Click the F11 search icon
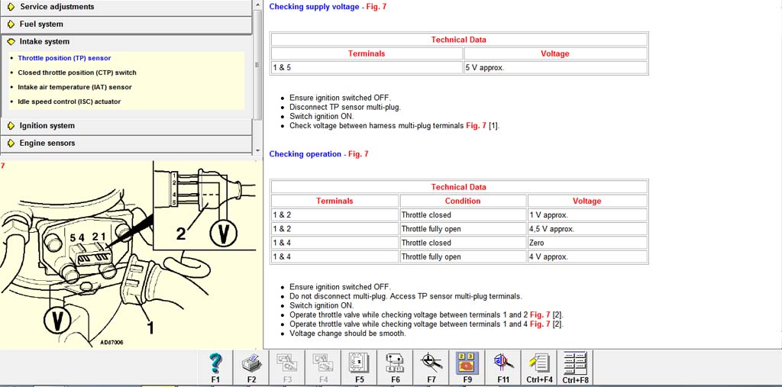Screen dimensions: 782x387 coord(503,366)
